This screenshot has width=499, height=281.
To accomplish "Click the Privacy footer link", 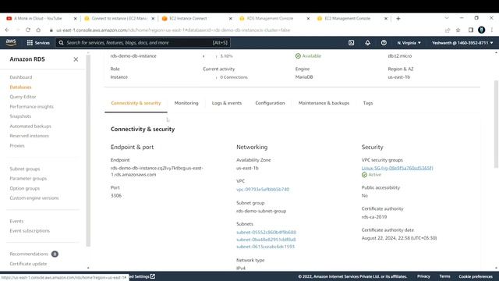I will (x=423, y=276).
